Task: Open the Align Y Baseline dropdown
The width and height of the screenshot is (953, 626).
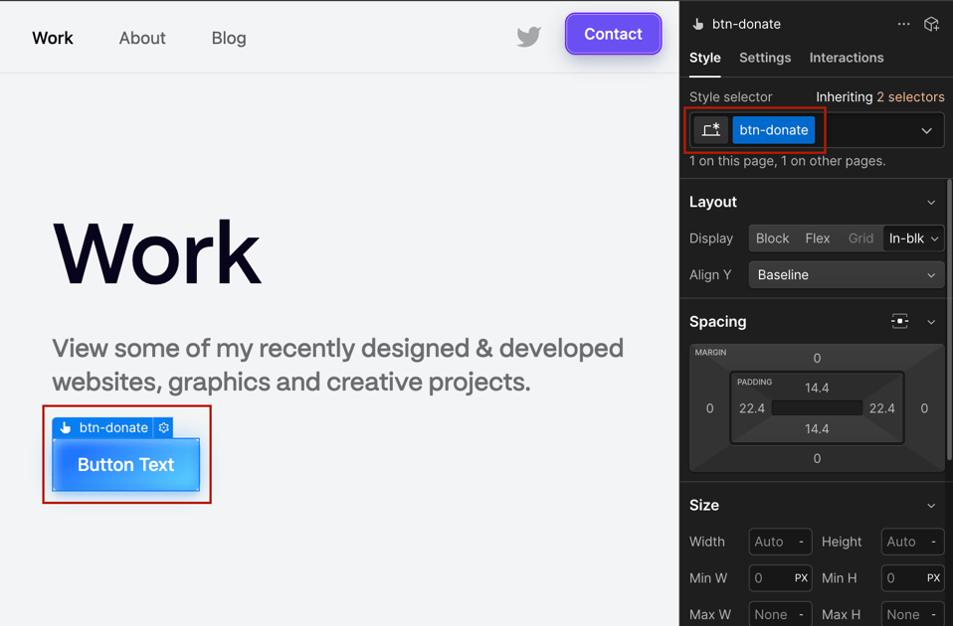Action: (x=846, y=274)
